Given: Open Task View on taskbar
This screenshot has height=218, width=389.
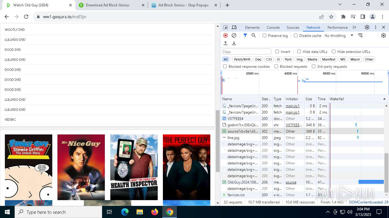Looking at the screenshot, I should coord(109,212).
